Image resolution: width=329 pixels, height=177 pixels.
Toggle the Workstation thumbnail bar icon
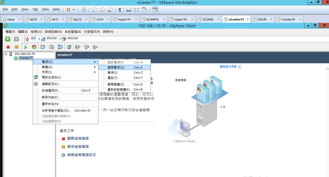(129, 10)
